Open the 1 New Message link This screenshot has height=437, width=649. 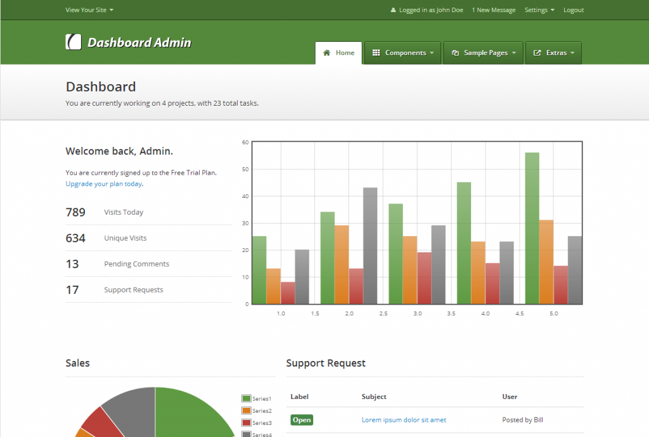(494, 10)
